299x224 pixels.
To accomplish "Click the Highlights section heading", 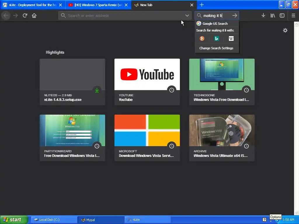I will [55, 52].
